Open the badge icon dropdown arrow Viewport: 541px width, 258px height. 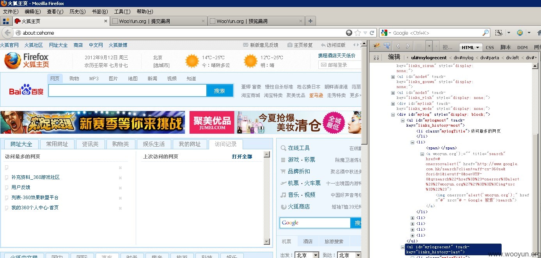[x=529, y=33]
